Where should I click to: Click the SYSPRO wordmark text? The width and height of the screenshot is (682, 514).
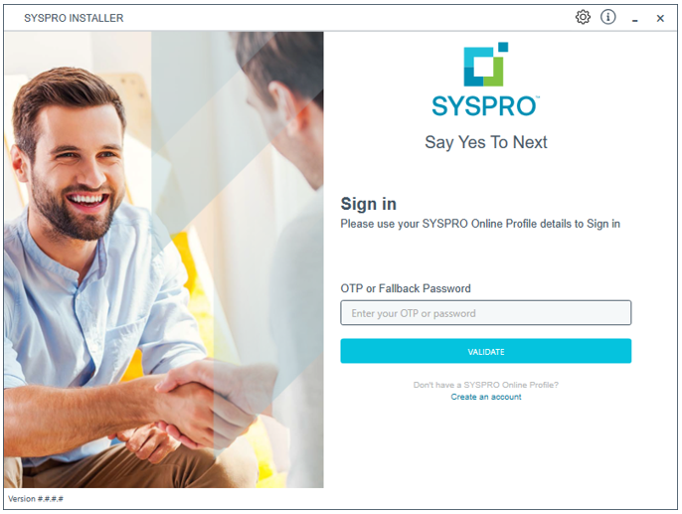click(x=485, y=106)
